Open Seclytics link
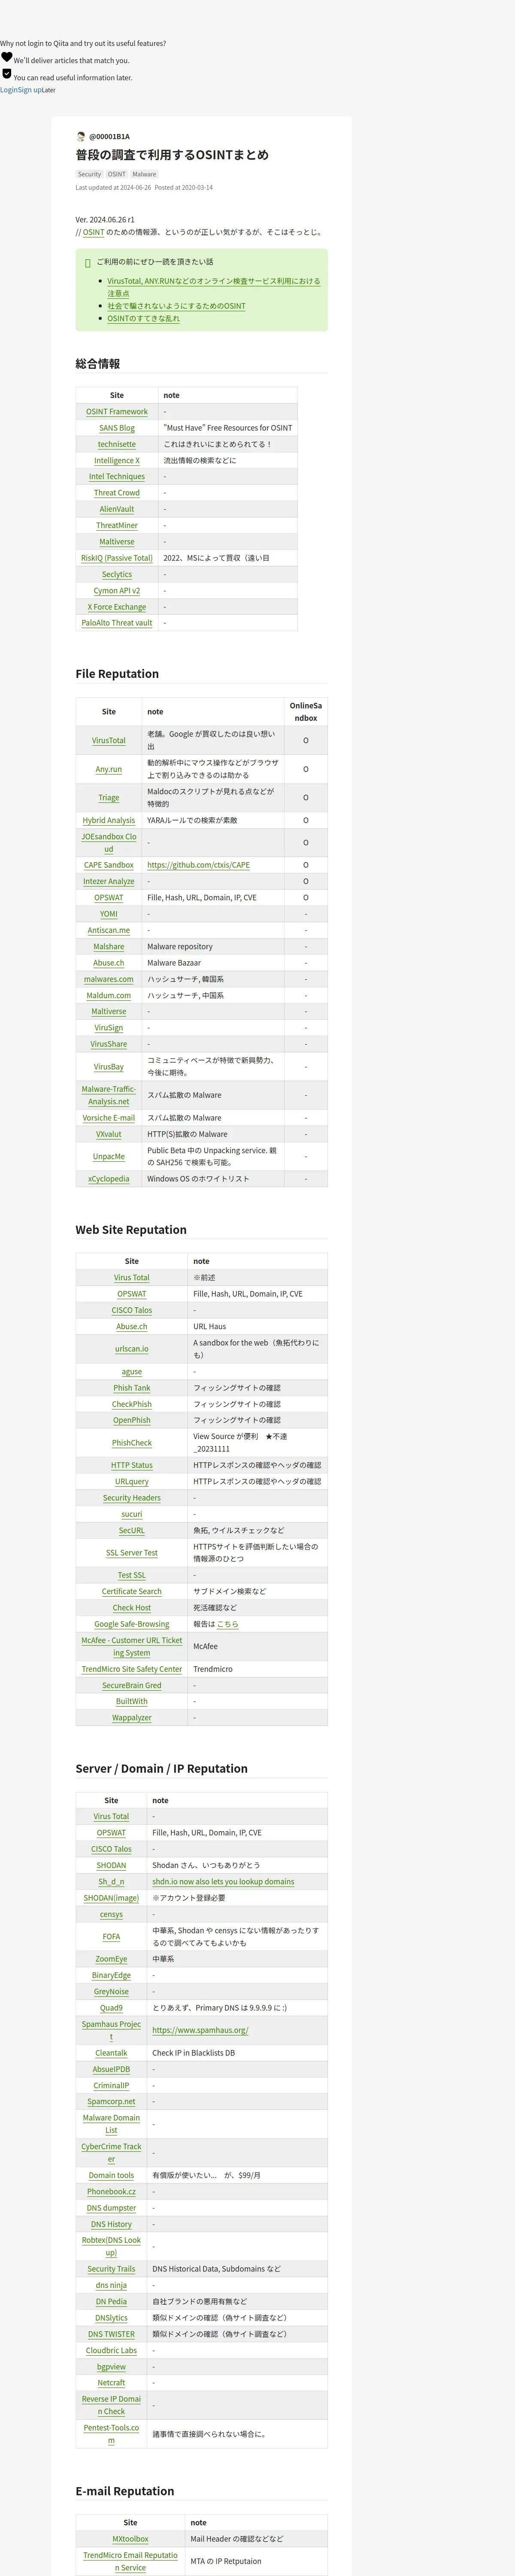Viewport: 515px width, 2576px height. [117, 574]
